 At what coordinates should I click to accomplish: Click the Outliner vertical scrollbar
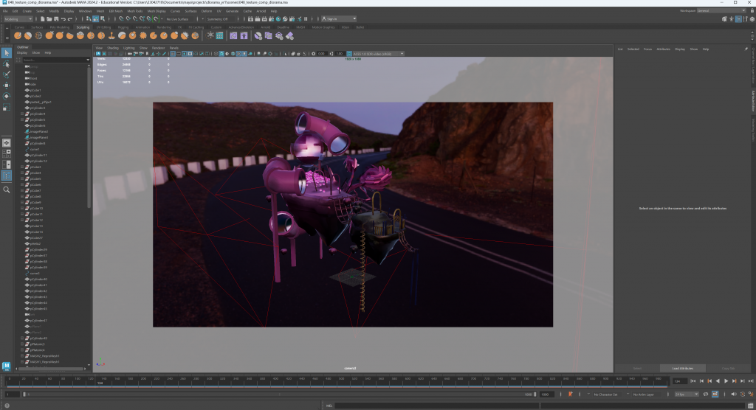click(x=89, y=137)
